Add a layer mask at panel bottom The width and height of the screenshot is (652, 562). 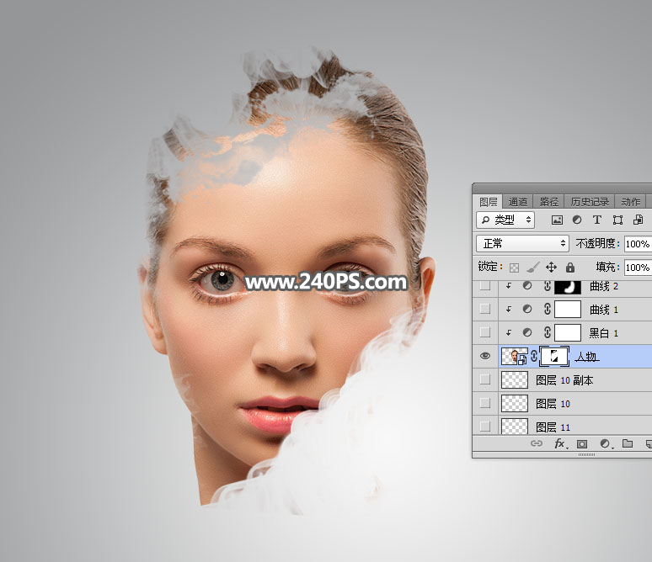[x=582, y=443]
